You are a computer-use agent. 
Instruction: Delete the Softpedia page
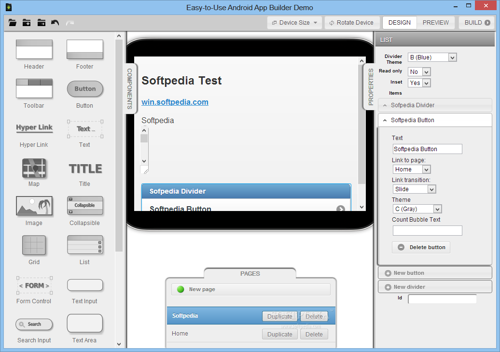(x=314, y=316)
